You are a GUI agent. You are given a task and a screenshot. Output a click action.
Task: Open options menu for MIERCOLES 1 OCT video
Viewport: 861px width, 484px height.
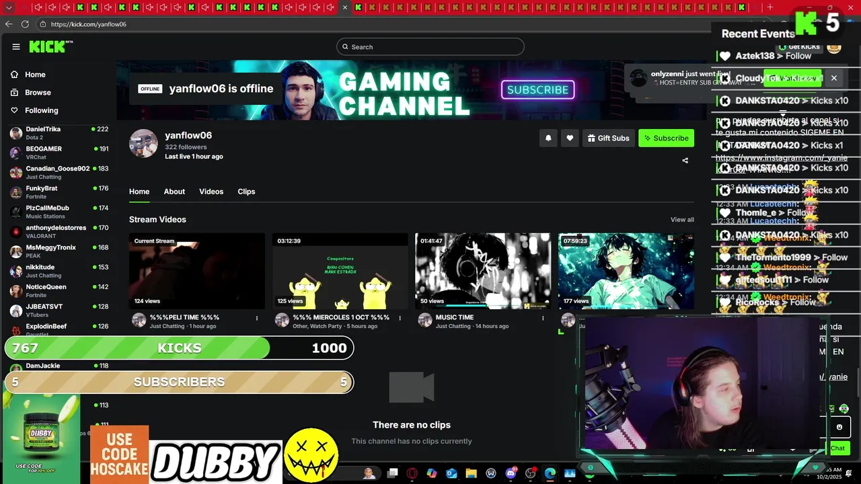400,318
